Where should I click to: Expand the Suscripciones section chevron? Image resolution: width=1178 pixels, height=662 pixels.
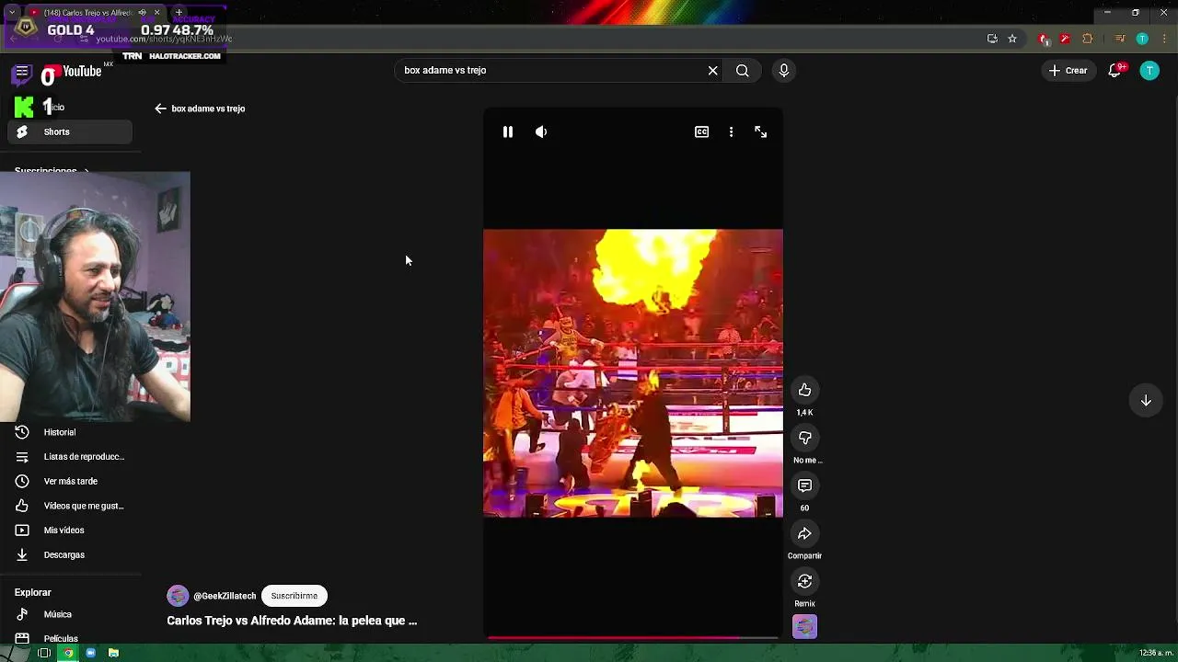pyautogui.click(x=87, y=171)
